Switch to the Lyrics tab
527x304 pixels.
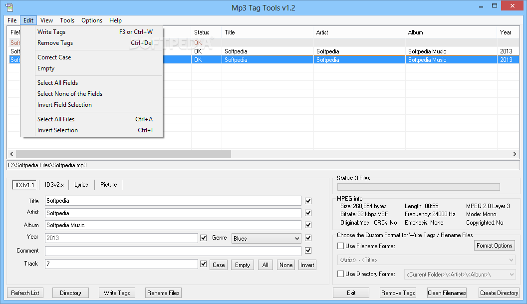81,185
